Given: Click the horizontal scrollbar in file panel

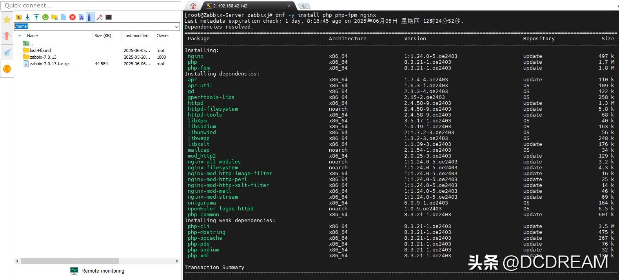Looking at the screenshot, I should pyautogui.click(x=69, y=261).
